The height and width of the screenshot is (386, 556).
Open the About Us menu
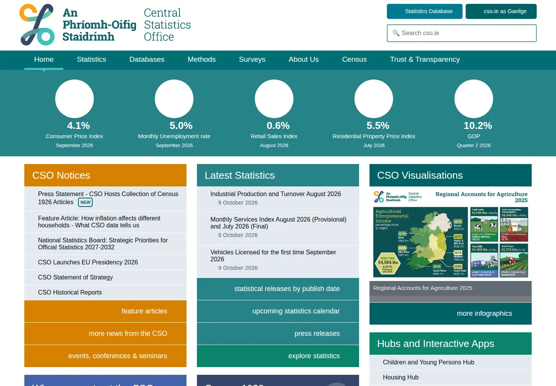coord(304,59)
